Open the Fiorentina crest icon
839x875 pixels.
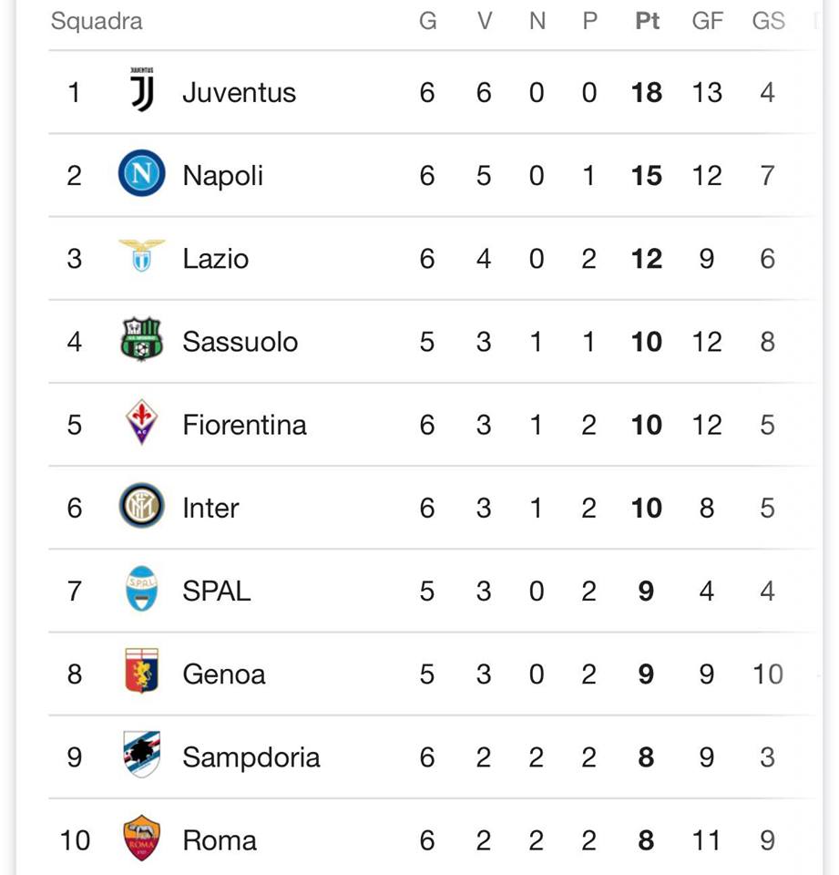tap(141, 424)
